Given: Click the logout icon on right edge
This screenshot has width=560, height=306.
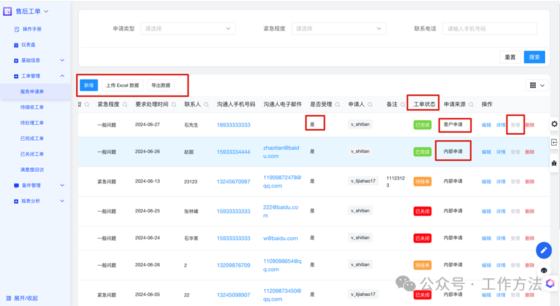Looking at the screenshot, I should [554, 143].
